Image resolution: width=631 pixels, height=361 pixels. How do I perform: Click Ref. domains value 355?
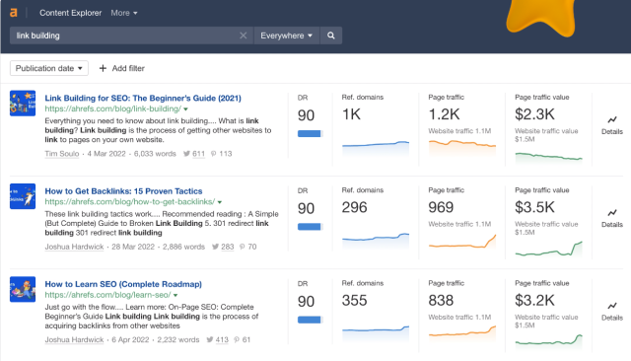[355, 301]
